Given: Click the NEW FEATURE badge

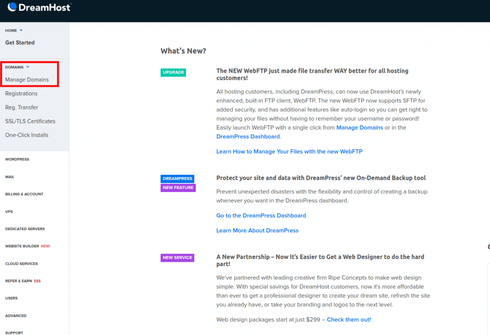Looking at the screenshot, I should (x=178, y=188).
